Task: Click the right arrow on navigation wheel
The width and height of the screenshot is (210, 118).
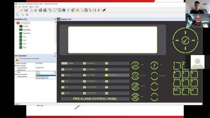Action: click(x=193, y=40)
